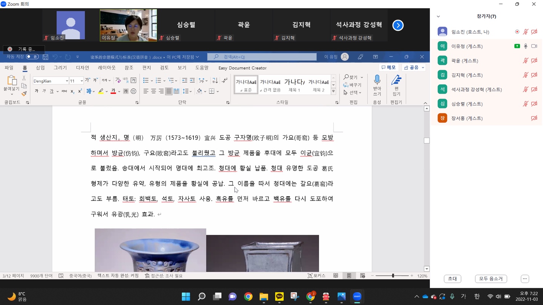
Task: Click the superscript x² icon
Action: pyautogui.click(x=80, y=91)
